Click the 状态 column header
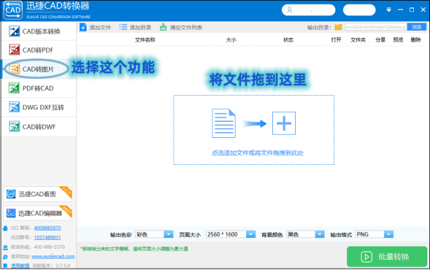Viewport: 430px width, 270px height. [288, 40]
